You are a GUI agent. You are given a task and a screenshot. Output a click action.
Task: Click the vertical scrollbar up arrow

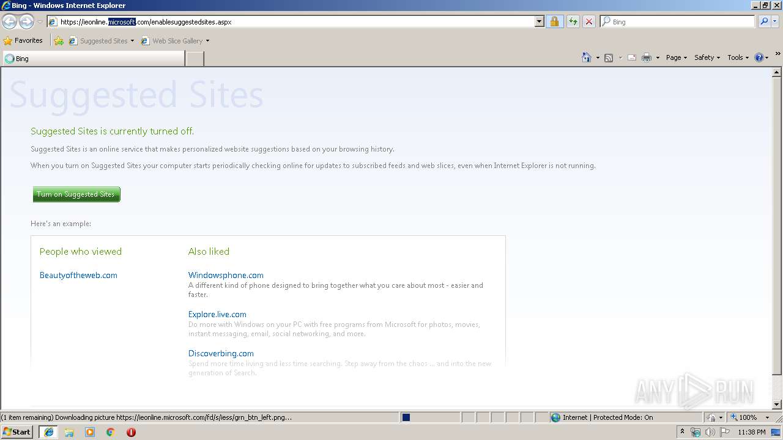click(777, 71)
